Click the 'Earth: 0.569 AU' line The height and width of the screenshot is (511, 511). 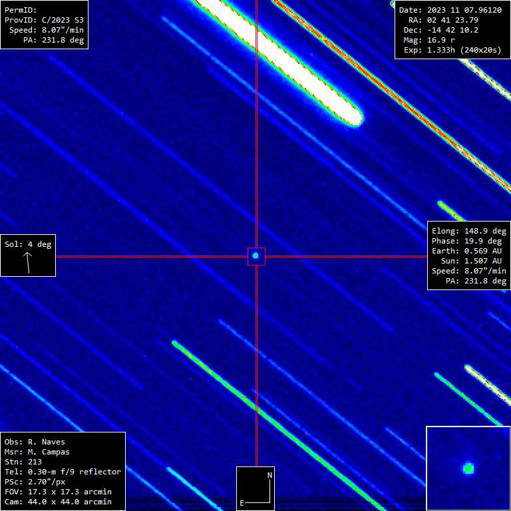(466, 251)
